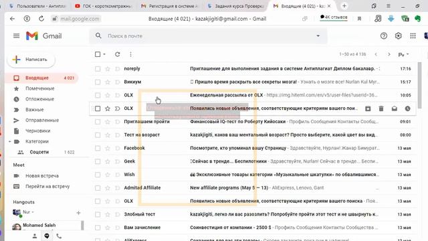This screenshot has width=428, height=241.
Task: Check the Злобный тест email
Action: pos(98,214)
